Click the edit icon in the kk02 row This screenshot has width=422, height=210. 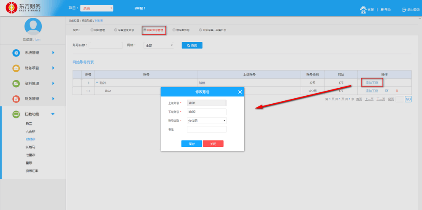[387, 91]
